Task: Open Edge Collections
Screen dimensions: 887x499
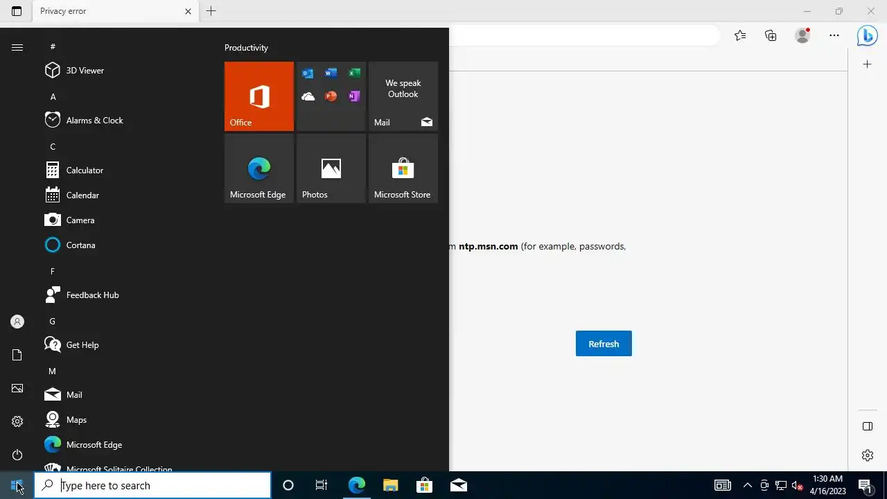Action: pos(771,35)
